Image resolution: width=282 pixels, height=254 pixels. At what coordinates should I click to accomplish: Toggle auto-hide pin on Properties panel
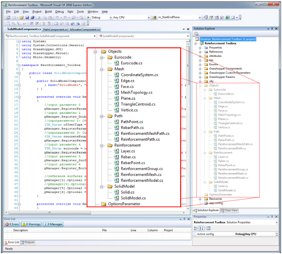pos(272,217)
